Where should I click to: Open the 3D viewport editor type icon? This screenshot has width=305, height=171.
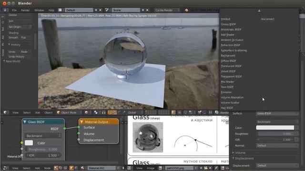pos(5,112)
